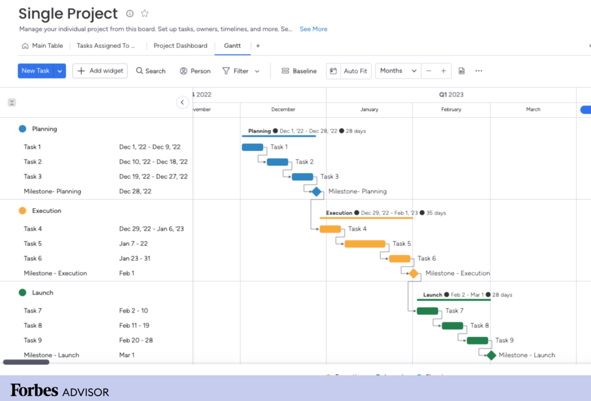Toggle the Baseline view
Viewport: 591px width, 401px height.
299,71
